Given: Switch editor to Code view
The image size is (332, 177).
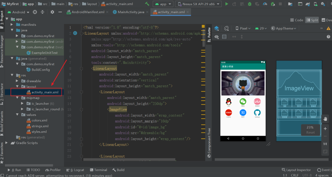Looking at the screenshot, I should [296, 20].
